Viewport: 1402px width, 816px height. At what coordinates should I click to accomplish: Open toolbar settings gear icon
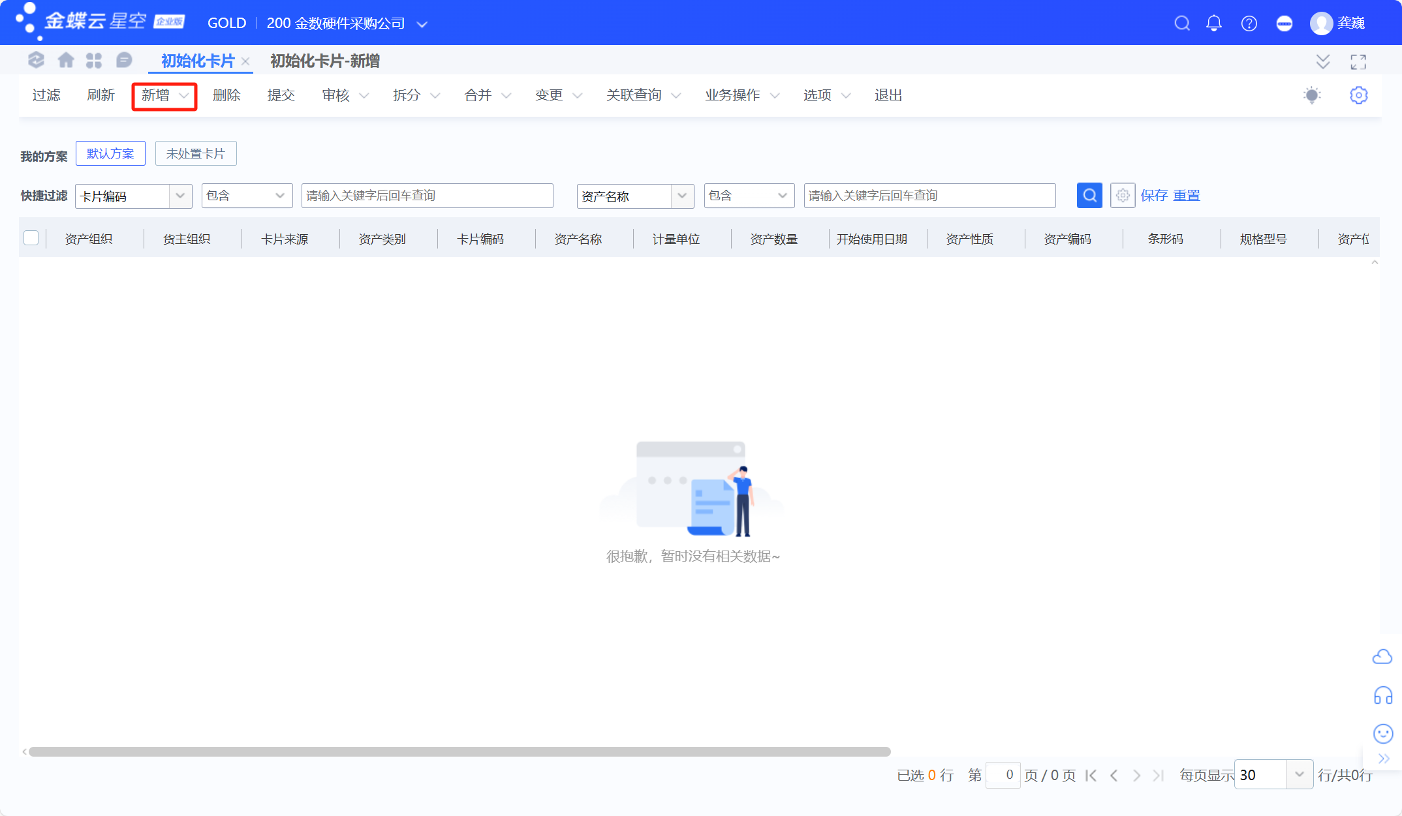point(1359,95)
